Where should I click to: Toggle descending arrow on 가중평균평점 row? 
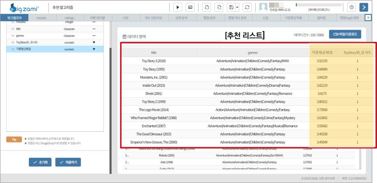[94, 49]
